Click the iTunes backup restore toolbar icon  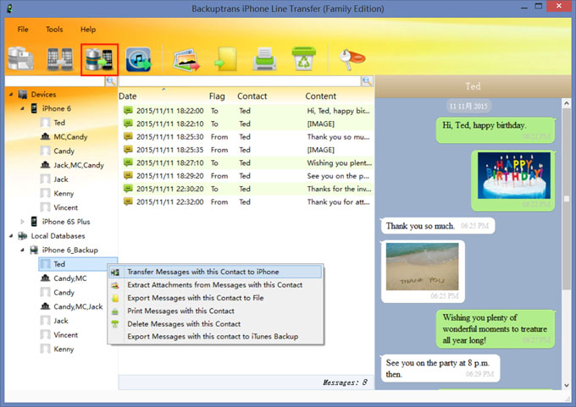(138, 59)
